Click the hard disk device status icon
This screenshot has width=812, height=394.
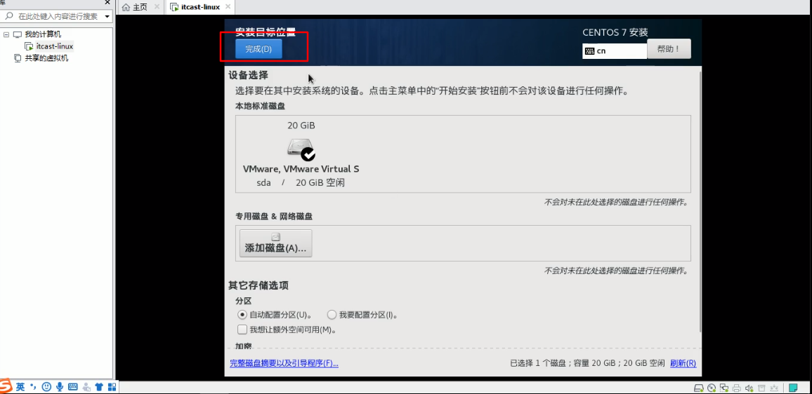(x=699, y=388)
